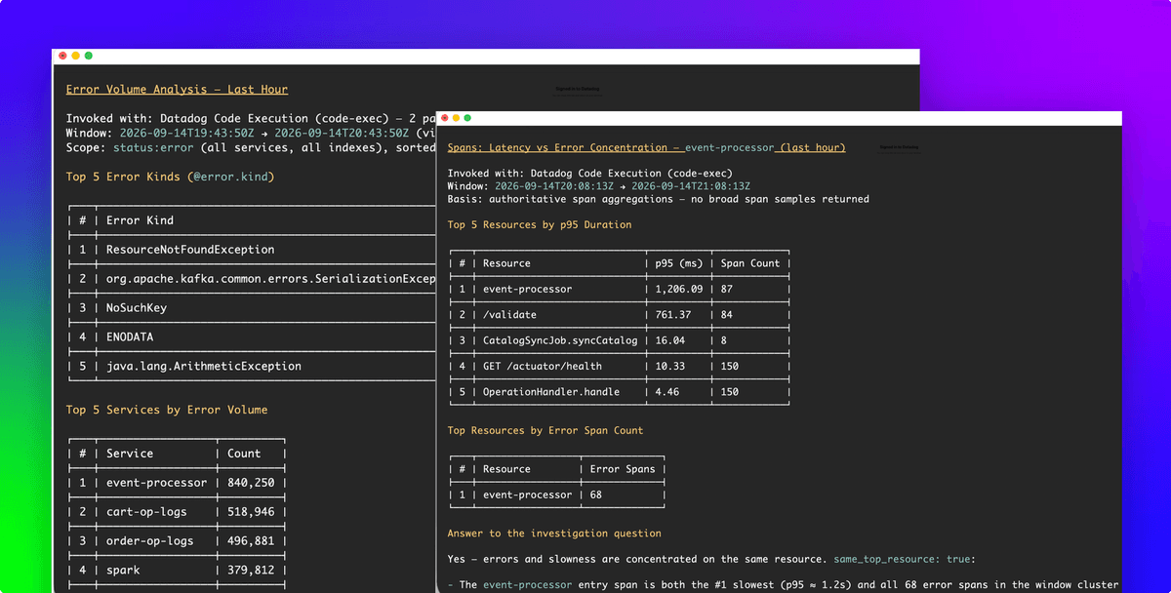
Task: Select event-processor in Error Spans table
Action: [x=556, y=494]
